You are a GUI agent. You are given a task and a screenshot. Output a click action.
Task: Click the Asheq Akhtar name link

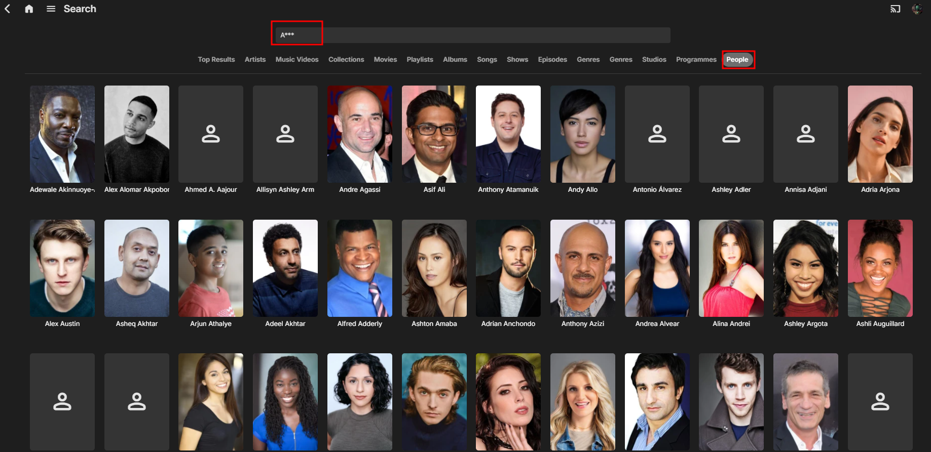tap(137, 324)
